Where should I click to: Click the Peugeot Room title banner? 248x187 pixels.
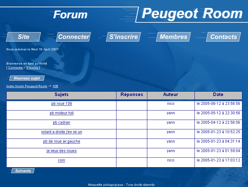(x=192, y=14)
